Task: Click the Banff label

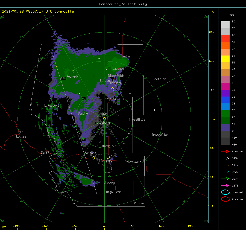Action: pyautogui.click(x=45, y=152)
